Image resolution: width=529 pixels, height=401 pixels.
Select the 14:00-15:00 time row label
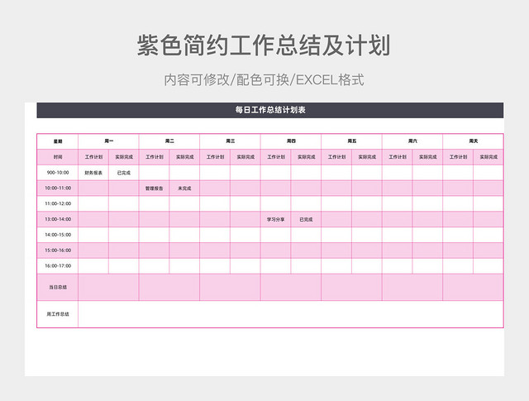(58, 235)
